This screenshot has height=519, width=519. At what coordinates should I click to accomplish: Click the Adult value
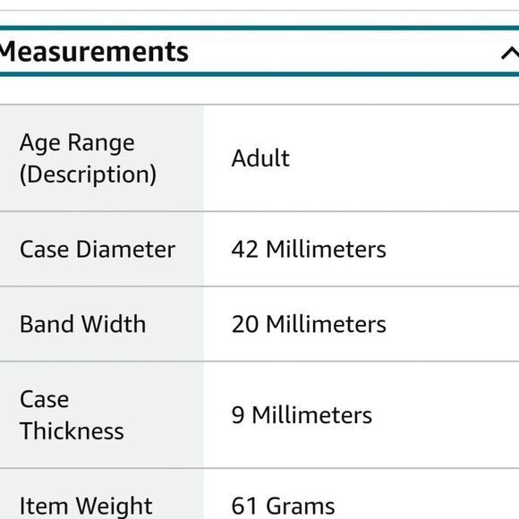(260, 158)
